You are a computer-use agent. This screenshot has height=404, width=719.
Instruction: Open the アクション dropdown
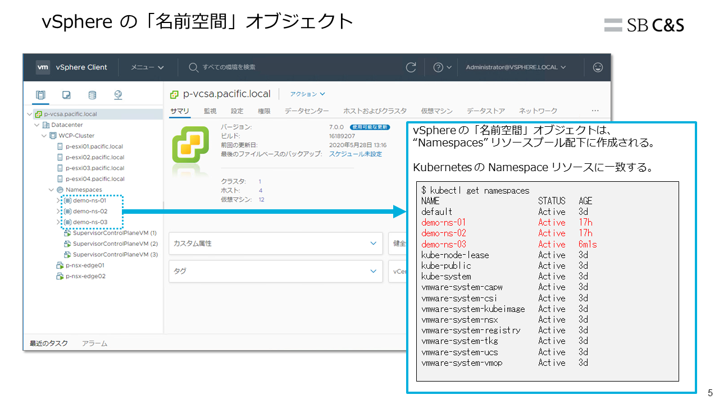coord(307,94)
